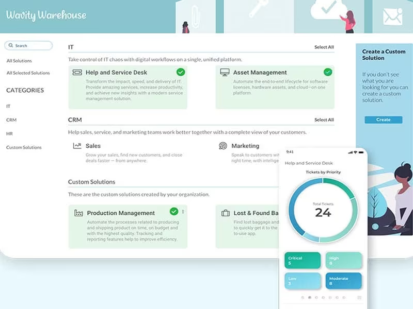Click the Custom Solutions section heading
The width and height of the screenshot is (413, 309).
coord(91,182)
